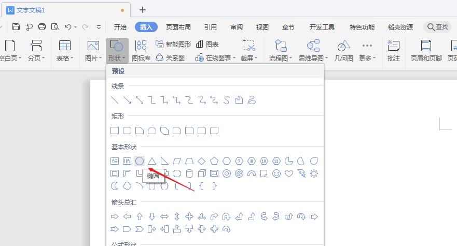
Task: Select the cylinder shape
Action: pos(189,173)
